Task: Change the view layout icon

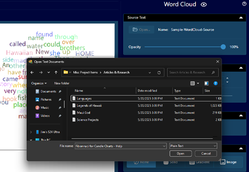Action: 192,83
